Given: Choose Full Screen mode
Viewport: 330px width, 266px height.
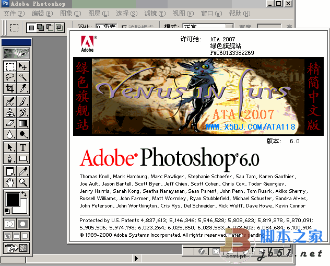Looking at the screenshot, I should pos(25,236).
